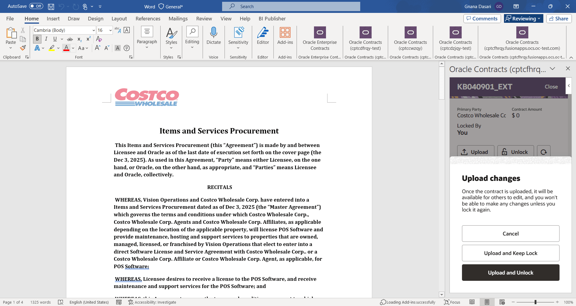Click the Undo arrow icon
Screen dimensions: 576x306
(x=62, y=6)
